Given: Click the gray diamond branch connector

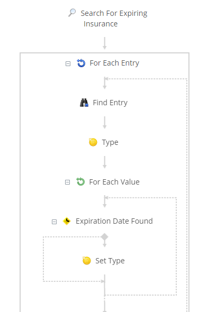Looking at the screenshot, I should (x=105, y=237).
